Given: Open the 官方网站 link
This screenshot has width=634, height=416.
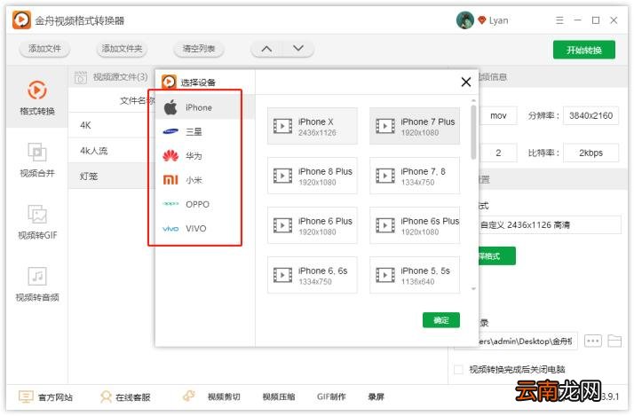Looking at the screenshot, I should [45, 397].
